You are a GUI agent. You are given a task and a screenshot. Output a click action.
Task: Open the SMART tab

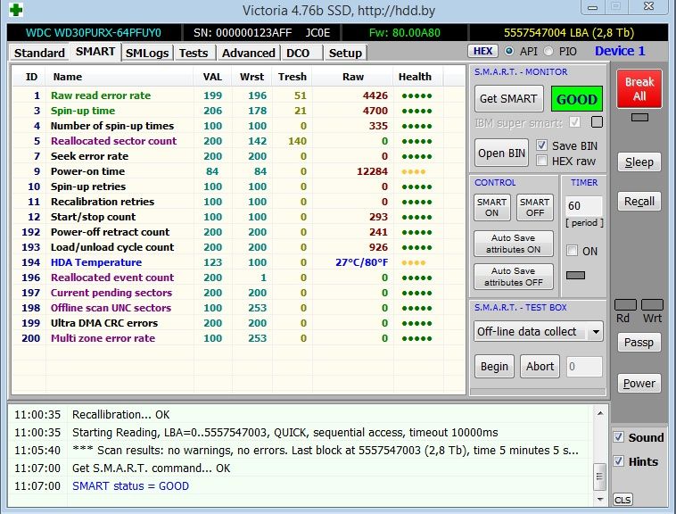pos(95,52)
